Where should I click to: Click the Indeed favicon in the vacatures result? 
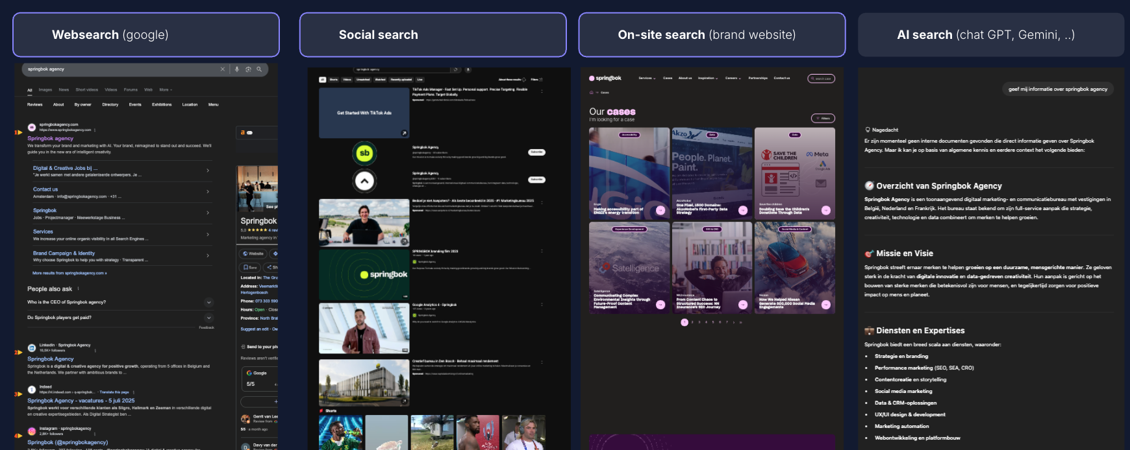pos(32,390)
